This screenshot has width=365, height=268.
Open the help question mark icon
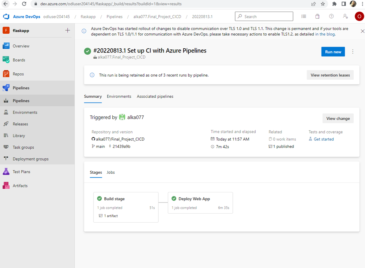[331, 16]
